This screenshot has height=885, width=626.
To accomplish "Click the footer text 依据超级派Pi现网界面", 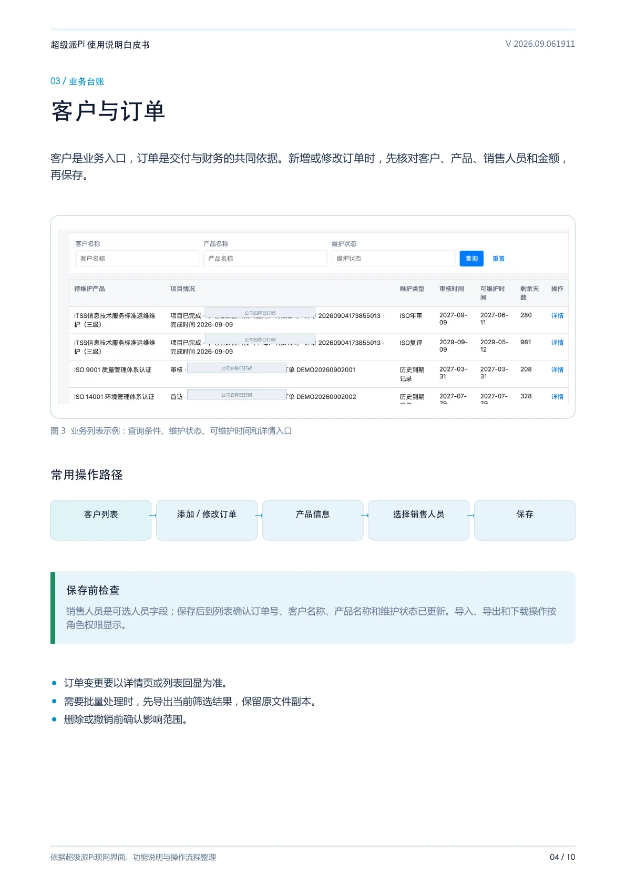I will [133, 857].
